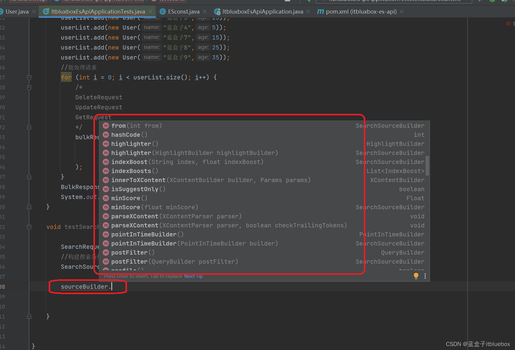Open the pom.xml (itbluxbox-es-api) tab
Viewport: 515px width, 350px height.
(361, 11)
